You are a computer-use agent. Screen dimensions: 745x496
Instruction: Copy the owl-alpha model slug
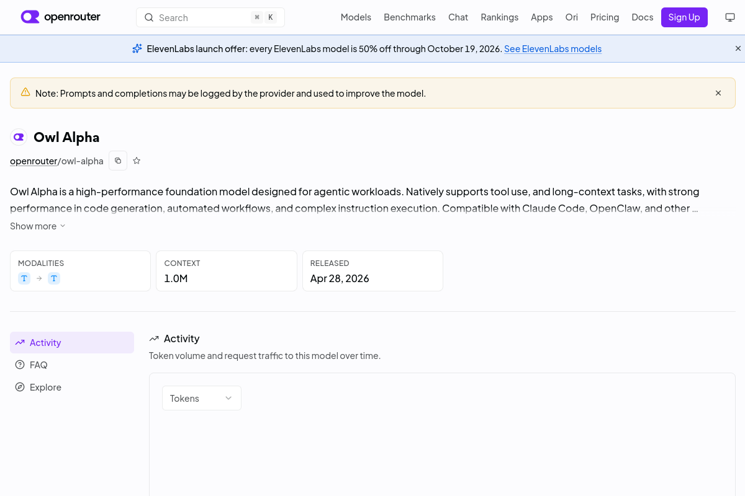118,161
